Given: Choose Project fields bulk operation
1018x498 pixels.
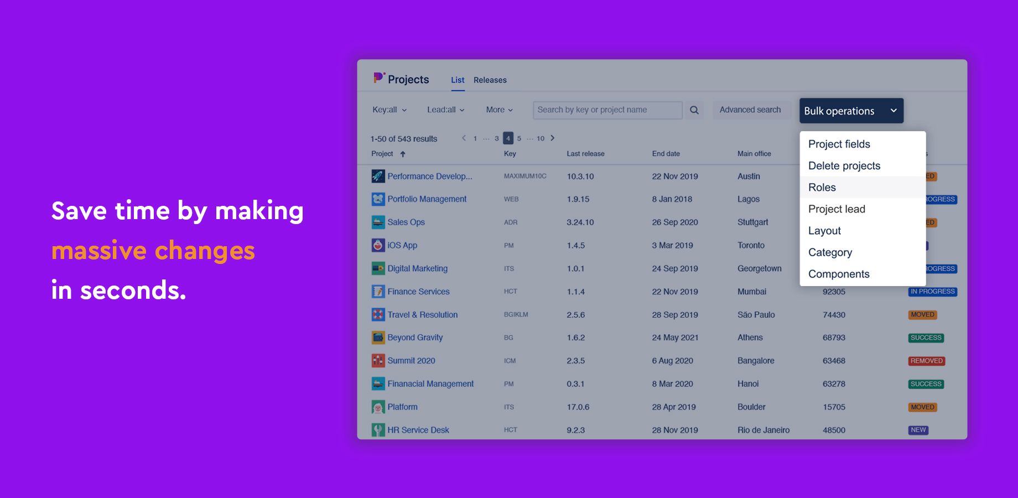Looking at the screenshot, I should coord(863,144).
